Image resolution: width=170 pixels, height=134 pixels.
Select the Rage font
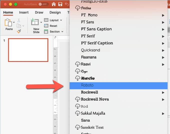tap(118, 71)
